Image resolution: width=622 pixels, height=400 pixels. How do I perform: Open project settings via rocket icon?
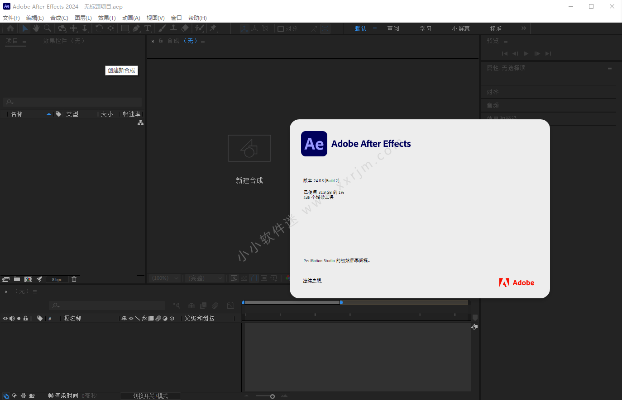click(x=39, y=279)
